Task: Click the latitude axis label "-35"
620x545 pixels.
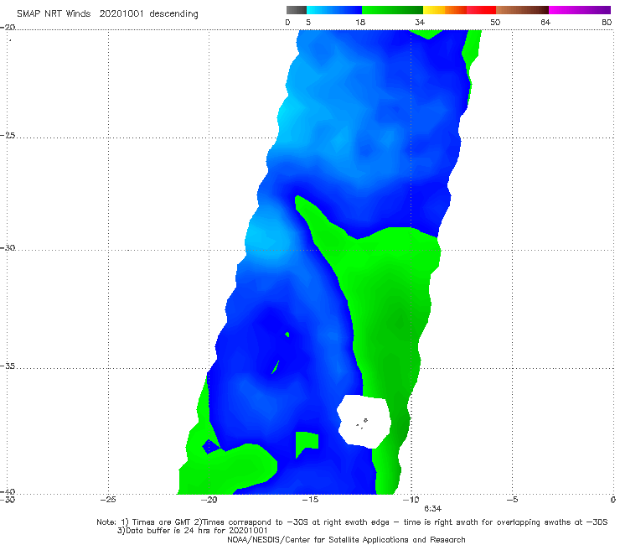Action: pyautogui.click(x=8, y=366)
